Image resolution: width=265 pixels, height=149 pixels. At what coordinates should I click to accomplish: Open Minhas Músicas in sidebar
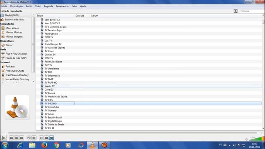14,32
